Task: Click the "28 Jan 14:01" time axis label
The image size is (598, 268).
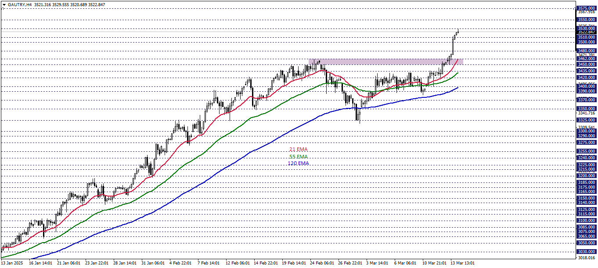Action: (126, 264)
